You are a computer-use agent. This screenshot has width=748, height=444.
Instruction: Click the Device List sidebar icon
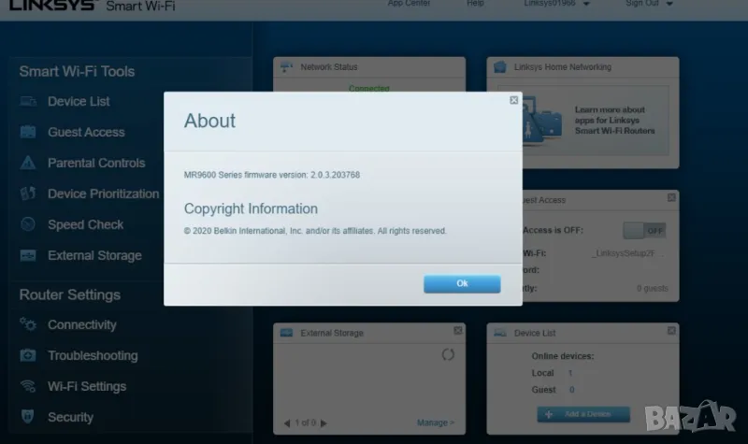point(28,102)
